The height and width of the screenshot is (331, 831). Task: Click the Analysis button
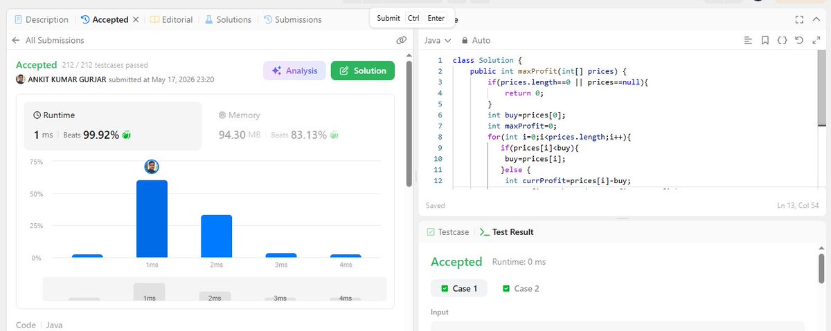(294, 70)
